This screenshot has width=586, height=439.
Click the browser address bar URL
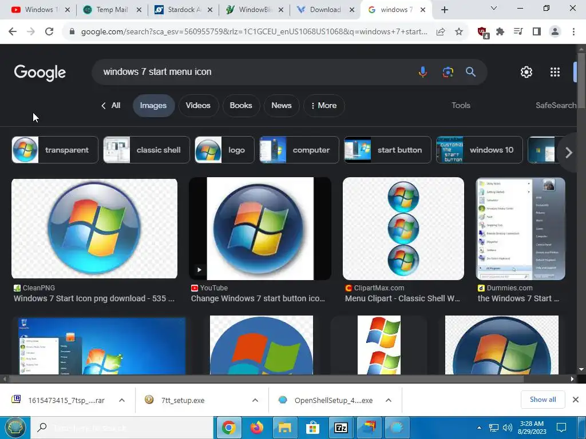[254, 32]
